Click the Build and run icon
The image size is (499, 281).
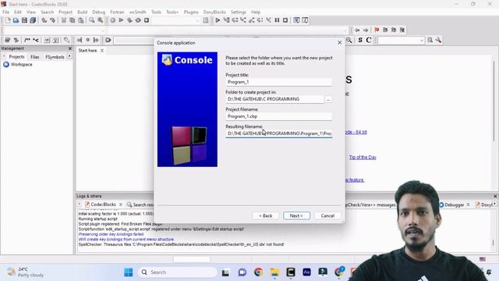pos(129,20)
